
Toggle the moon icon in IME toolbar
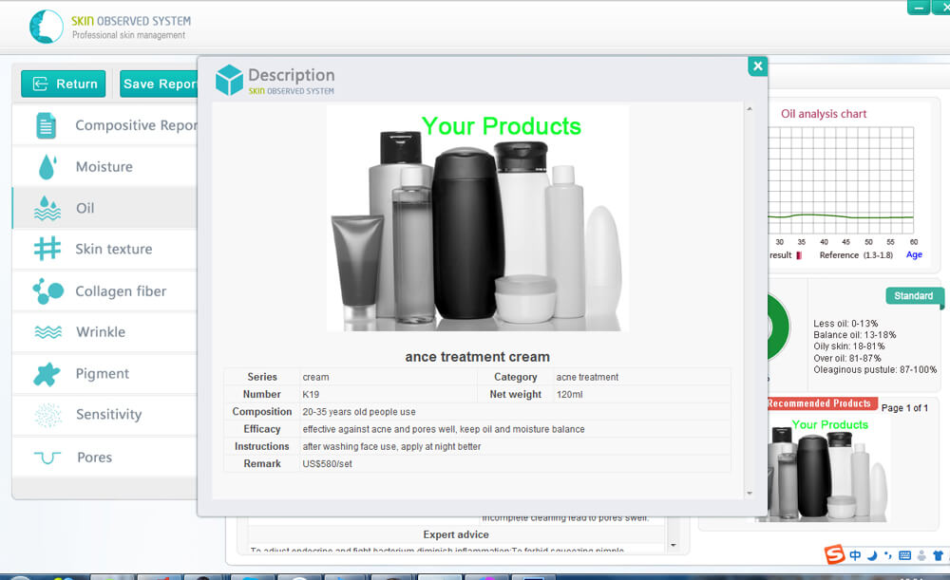tap(872, 555)
